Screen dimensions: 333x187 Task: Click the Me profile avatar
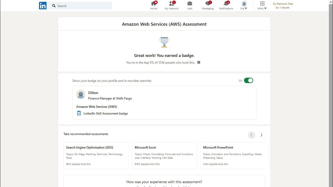click(x=244, y=3)
